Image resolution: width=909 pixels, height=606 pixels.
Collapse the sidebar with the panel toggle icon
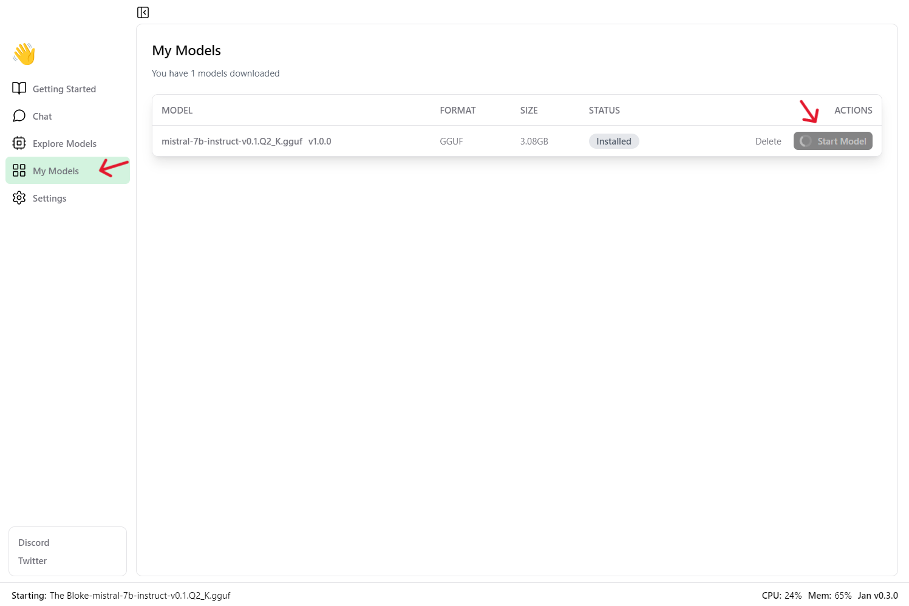click(x=143, y=12)
